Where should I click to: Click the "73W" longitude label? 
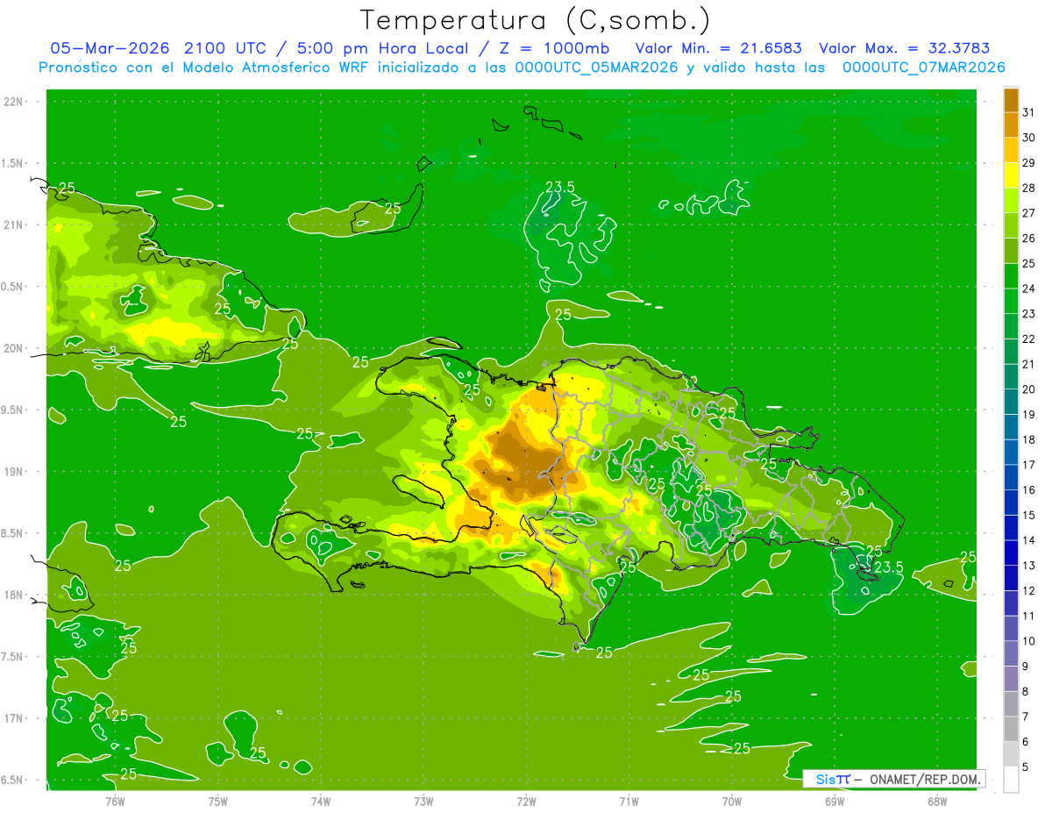pyautogui.click(x=423, y=801)
